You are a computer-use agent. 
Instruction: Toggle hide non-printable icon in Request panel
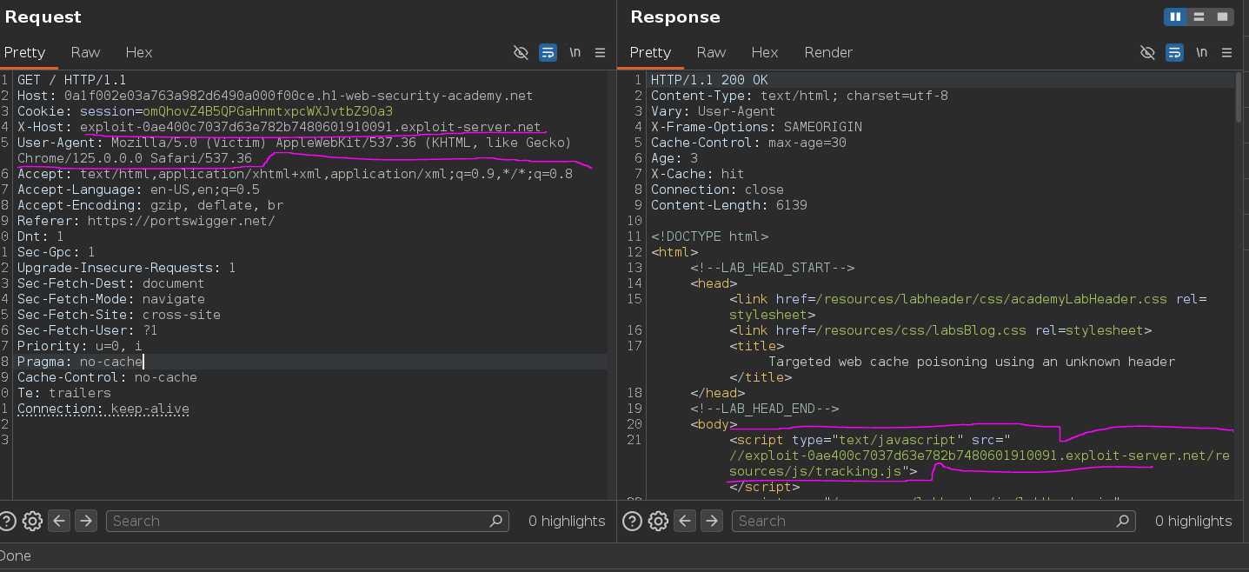(521, 53)
